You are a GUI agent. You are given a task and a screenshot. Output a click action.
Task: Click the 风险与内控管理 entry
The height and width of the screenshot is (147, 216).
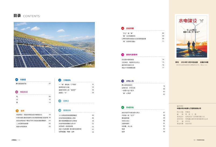21,127
